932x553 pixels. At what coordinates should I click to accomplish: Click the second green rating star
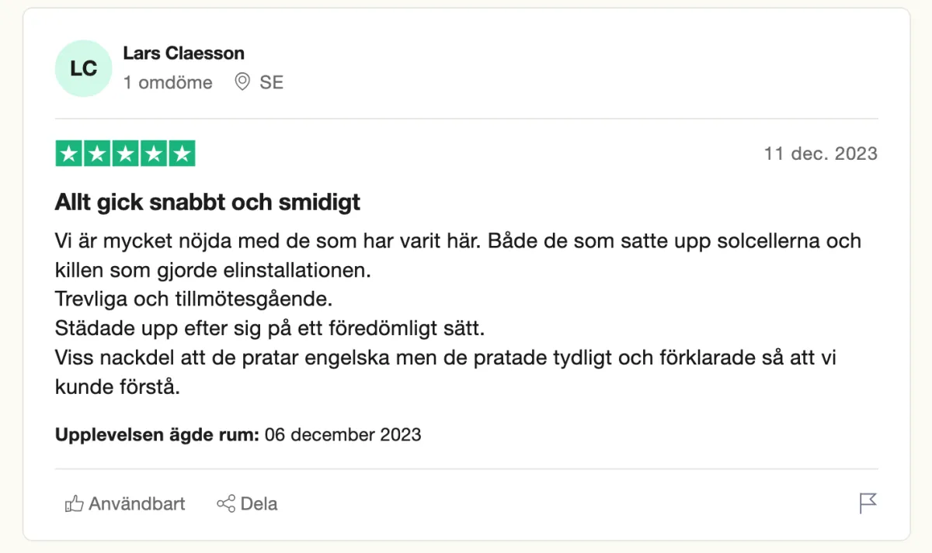[x=97, y=154]
